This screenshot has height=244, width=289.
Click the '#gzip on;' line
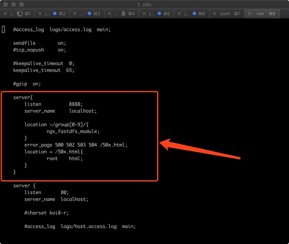click(27, 84)
